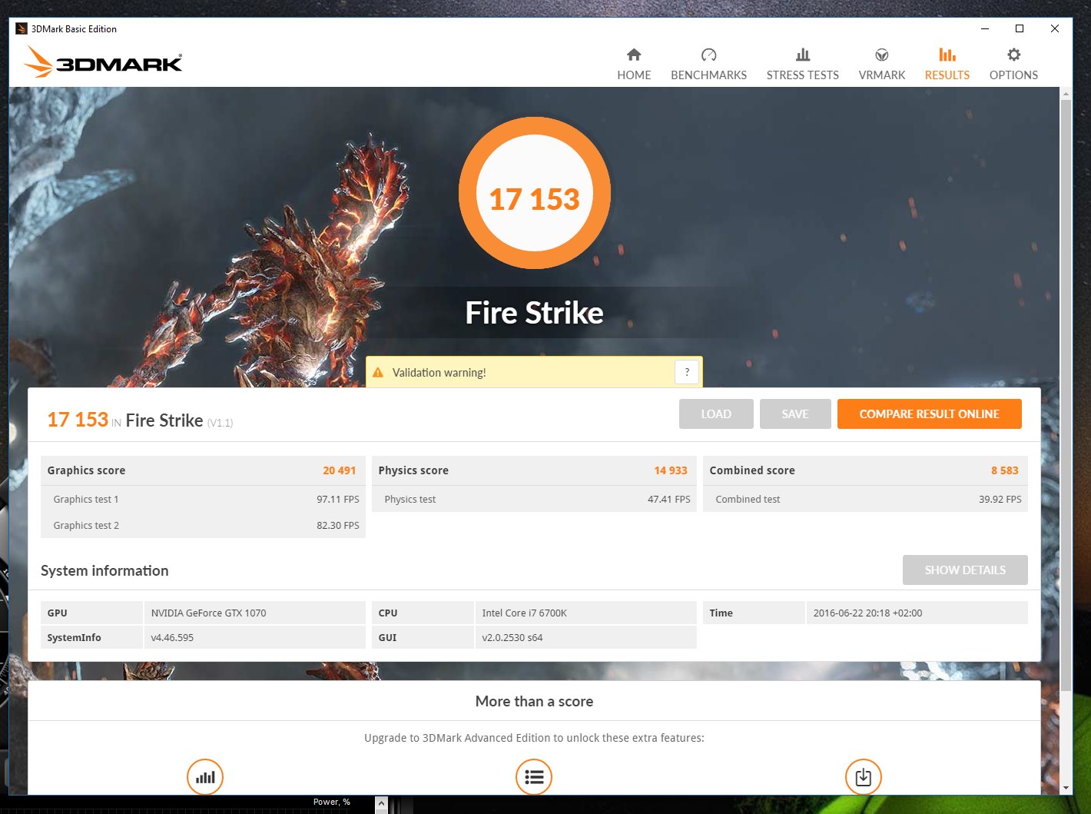This screenshot has width=1091, height=814.
Task: Click SystemInfo version v4.46.595
Action: 172,637
